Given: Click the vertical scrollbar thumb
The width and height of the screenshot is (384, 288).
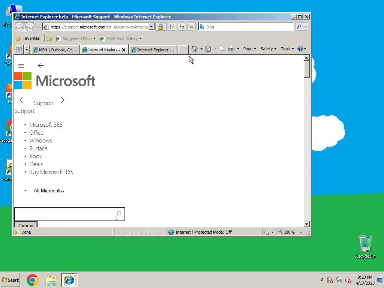Looking at the screenshot, I should (x=307, y=69).
